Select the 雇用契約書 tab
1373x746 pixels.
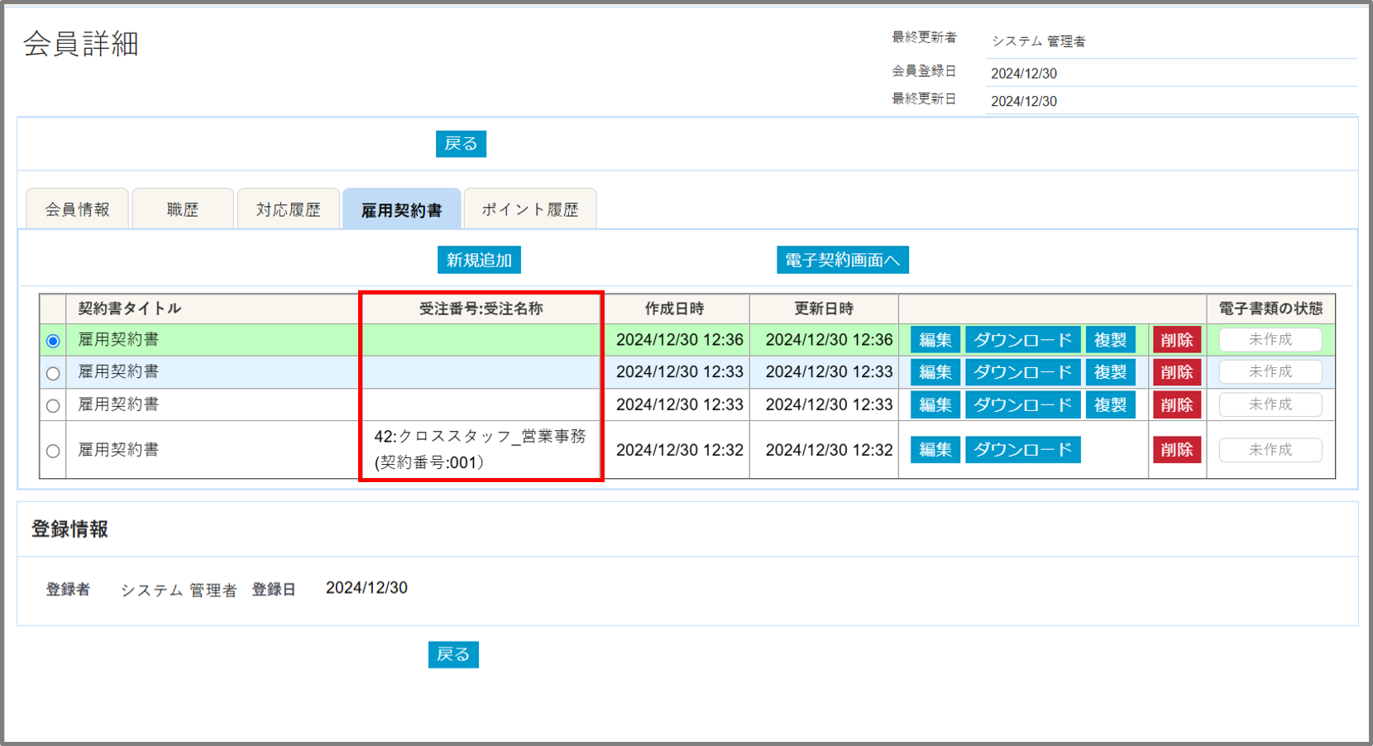(402, 209)
